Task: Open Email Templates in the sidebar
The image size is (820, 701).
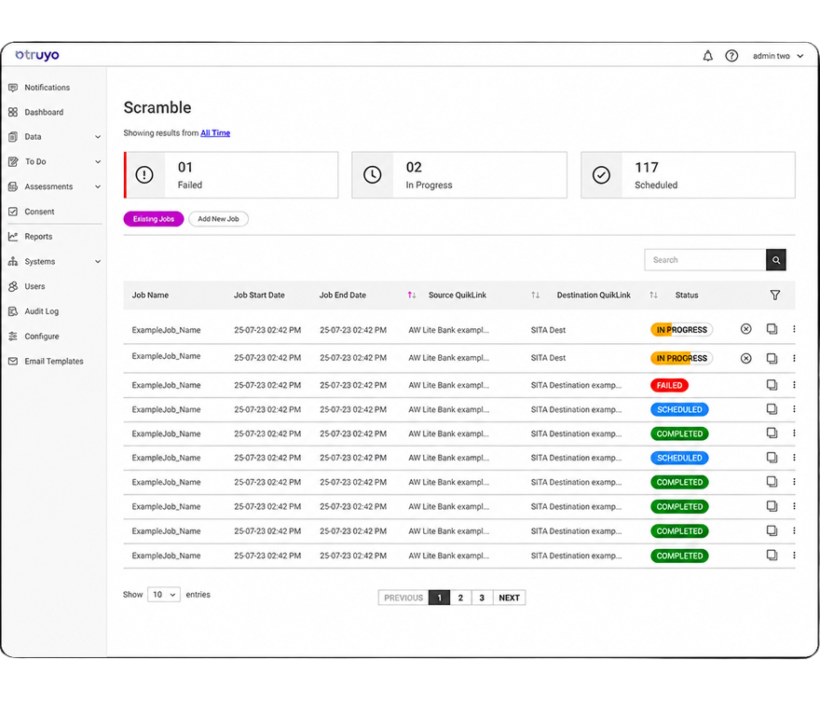Action: (x=53, y=362)
